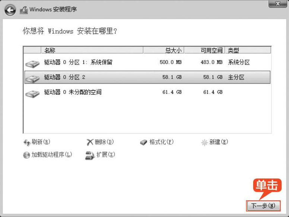The height and width of the screenshot is (217, 289).
Task: Close the Windows setup window
Action: (277, 3)
